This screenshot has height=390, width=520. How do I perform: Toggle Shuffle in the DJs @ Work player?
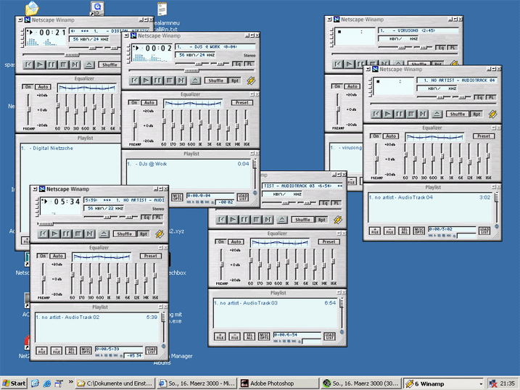(x=216, y=80)
